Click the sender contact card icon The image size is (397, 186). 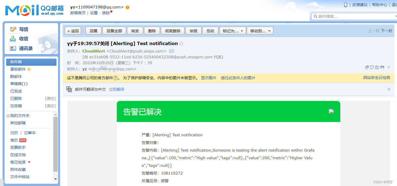171,51
